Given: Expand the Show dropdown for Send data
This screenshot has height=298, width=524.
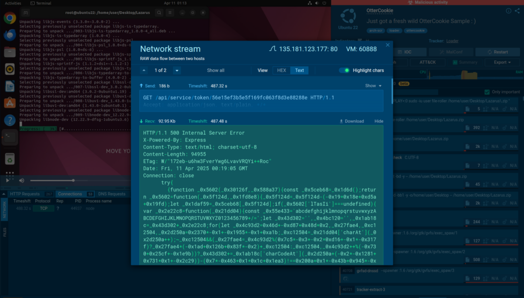Looking at the screenshot, I should pos(373,86).
